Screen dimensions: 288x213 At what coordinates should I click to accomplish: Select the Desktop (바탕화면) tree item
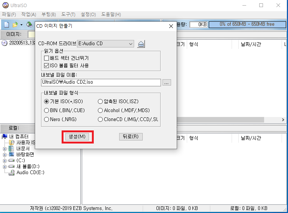(x=25, y=154)
